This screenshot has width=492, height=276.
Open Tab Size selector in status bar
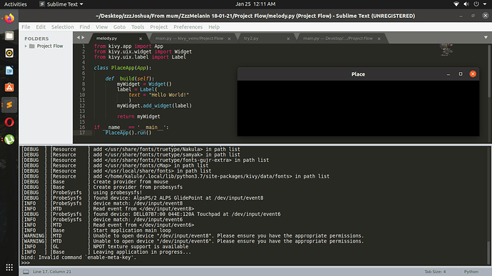[435, 272]
